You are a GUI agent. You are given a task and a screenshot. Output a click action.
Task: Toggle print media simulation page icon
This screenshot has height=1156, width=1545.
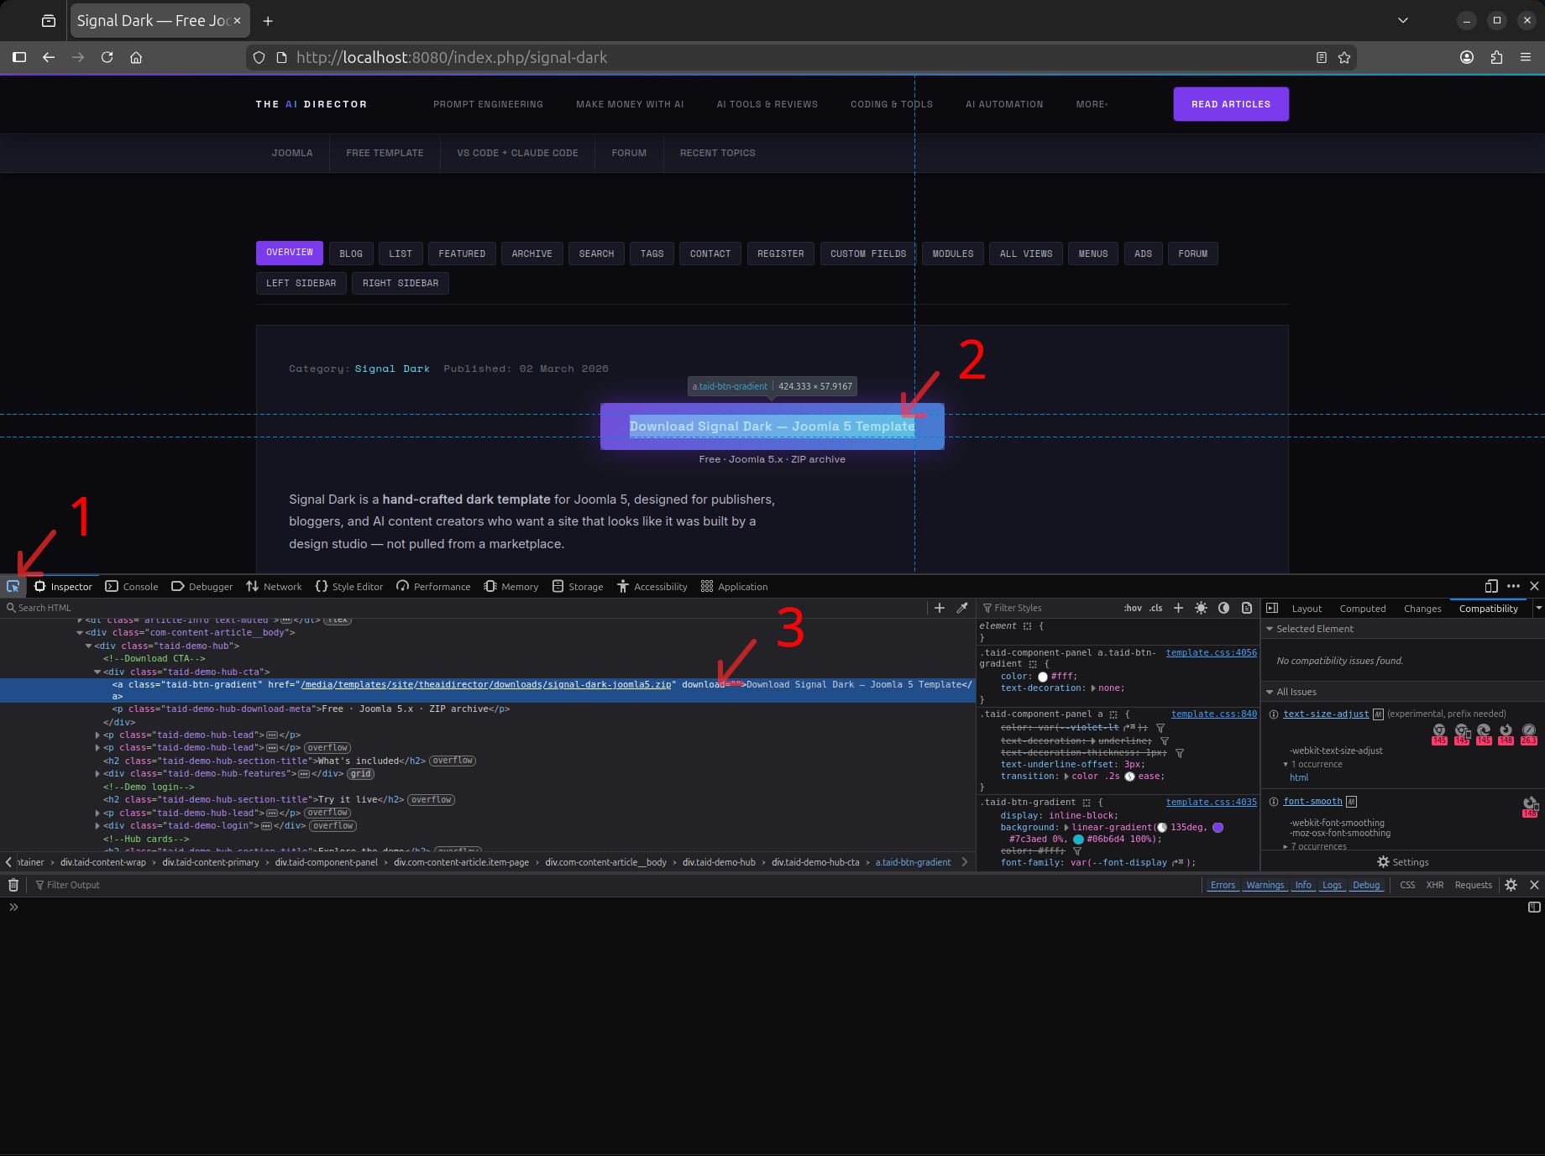tap(1247, 607)
